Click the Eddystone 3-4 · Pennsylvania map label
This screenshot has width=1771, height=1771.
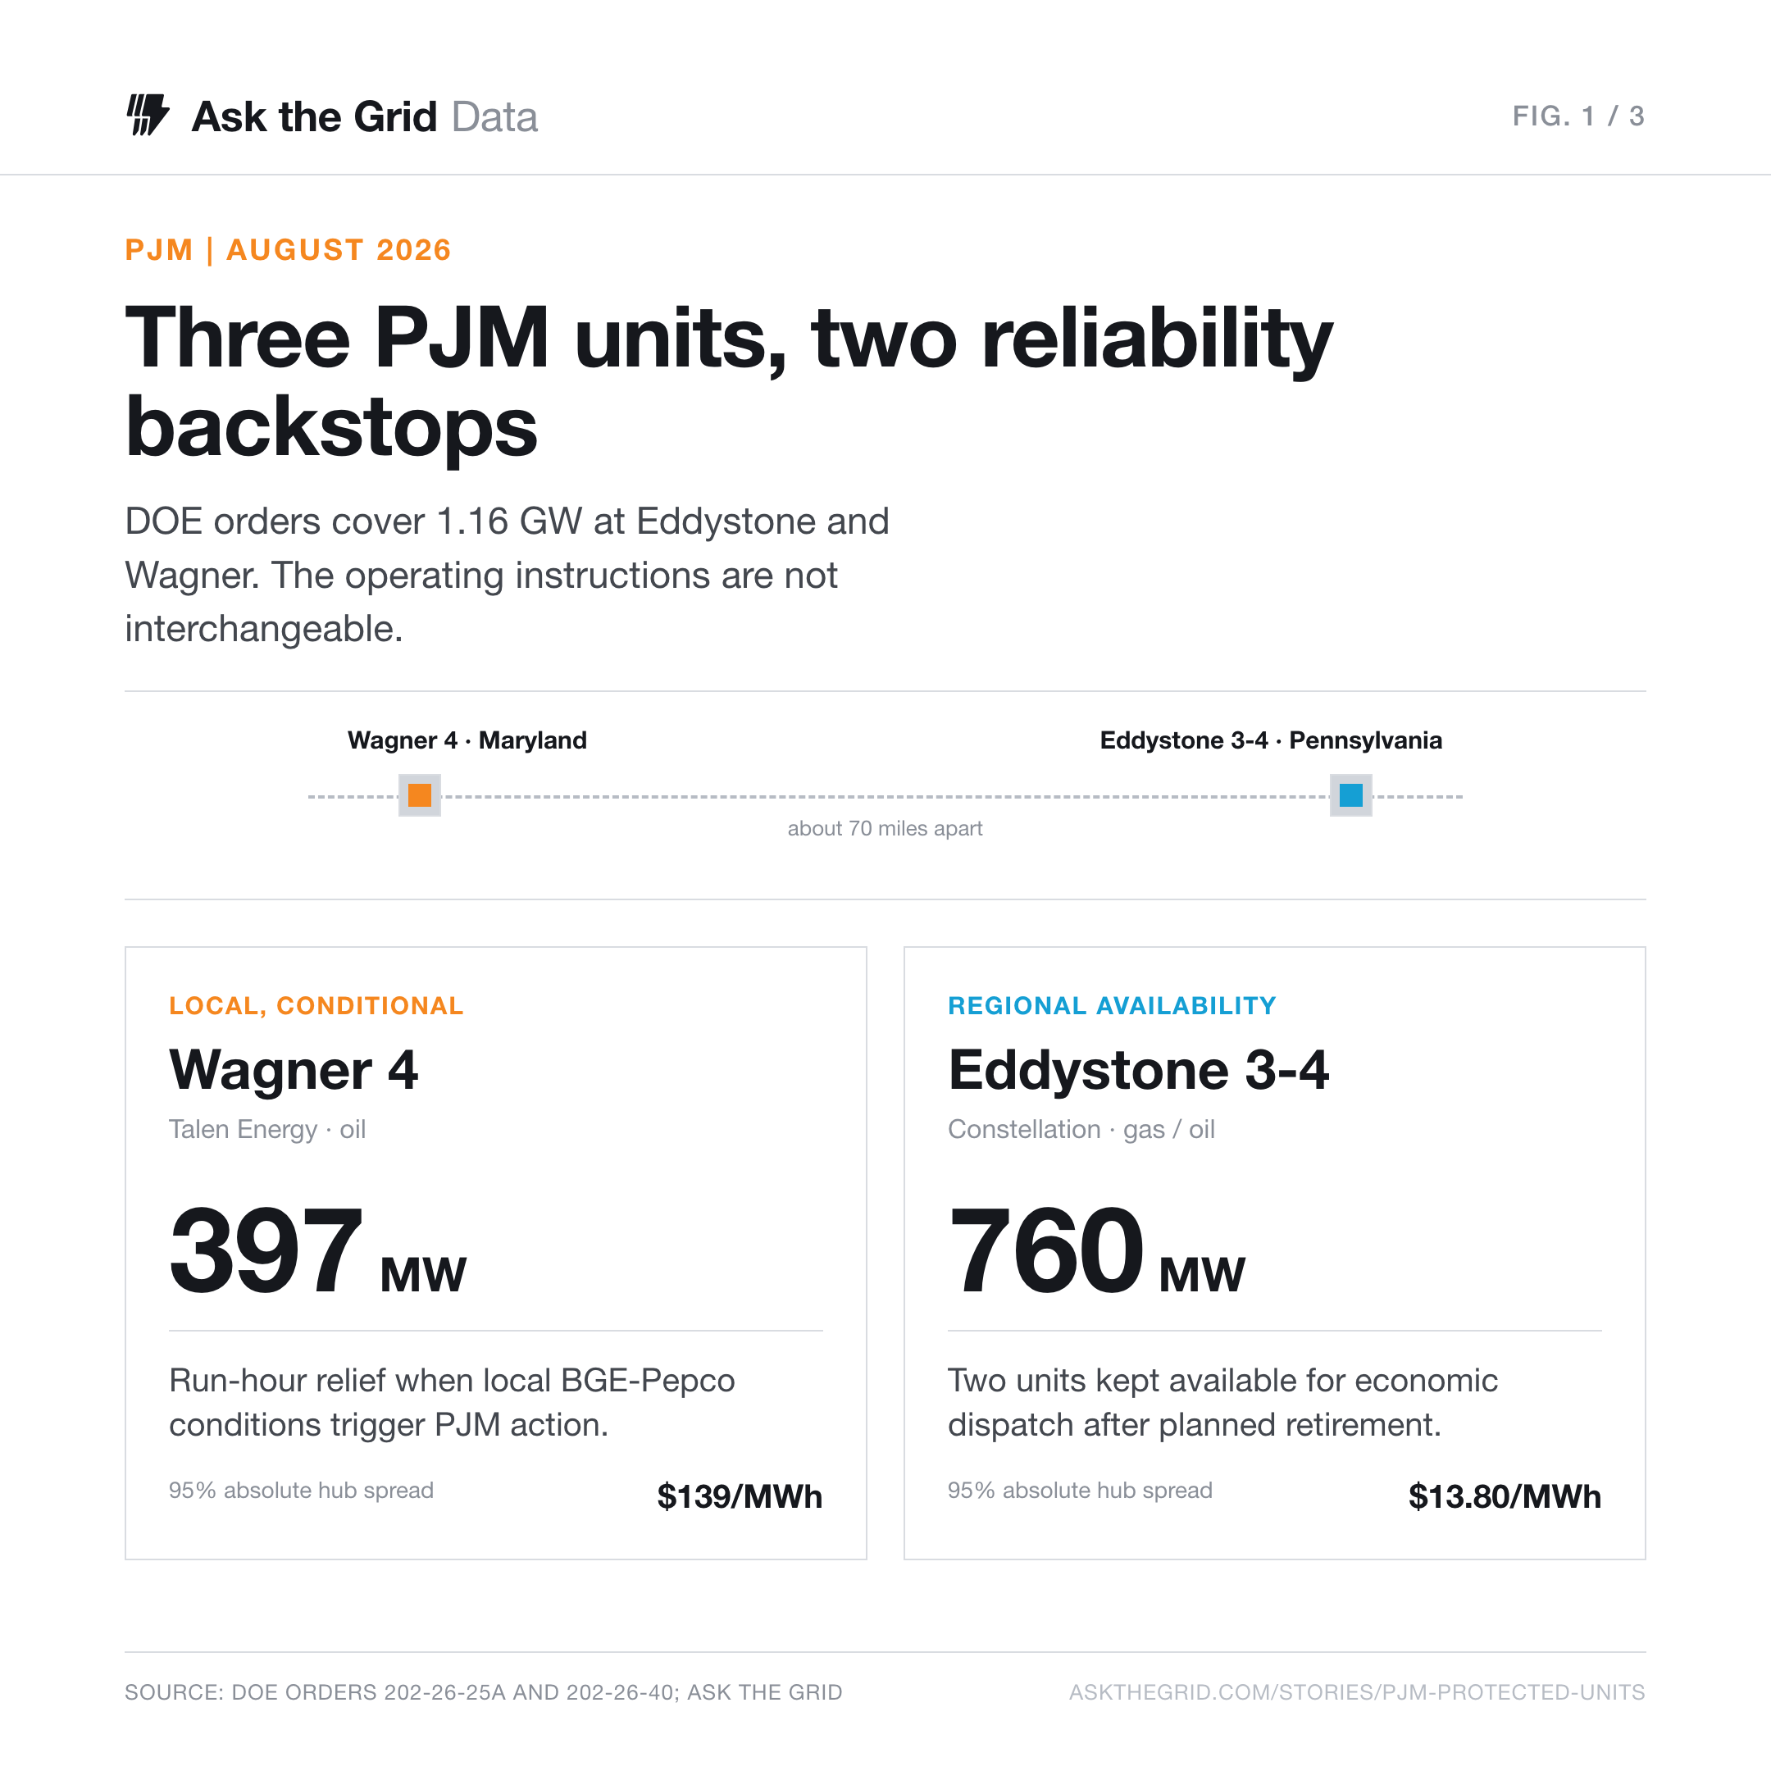1271,740
